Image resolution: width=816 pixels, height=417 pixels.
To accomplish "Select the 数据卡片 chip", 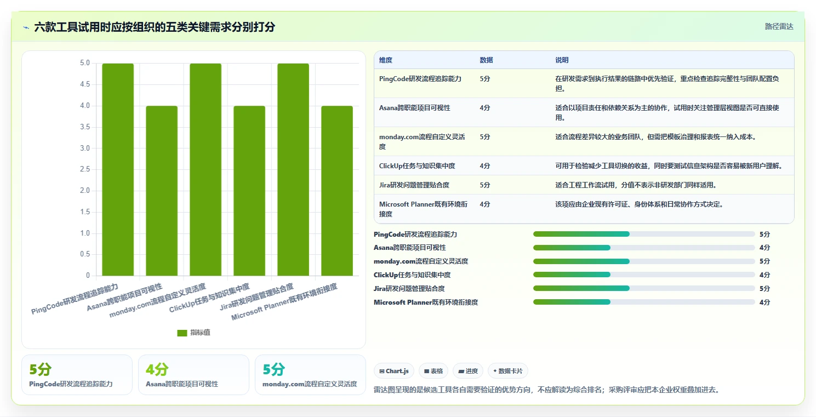I will click(508, 371).
